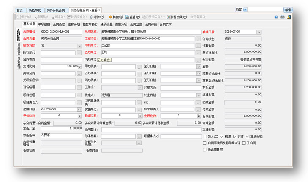Click the 保存 toolbar button
Viewport: 308px width, 182px height.
pyautogui.click(x=24, y=17)
